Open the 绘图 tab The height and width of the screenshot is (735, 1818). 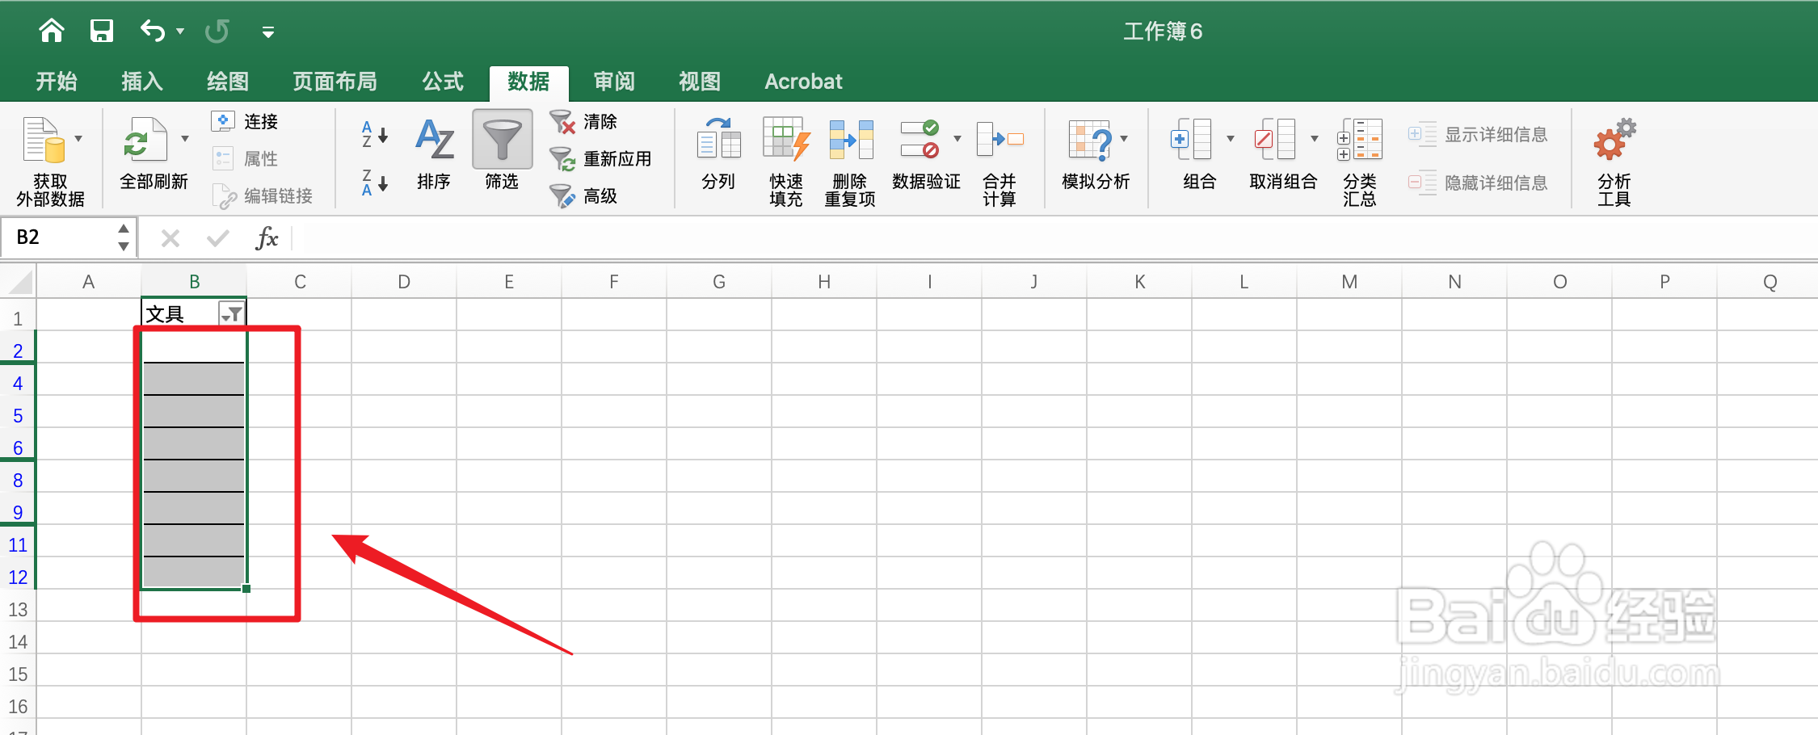point(228,82)
